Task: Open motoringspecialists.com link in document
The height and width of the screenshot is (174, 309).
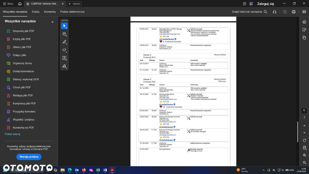Action: tap(168, 99)
